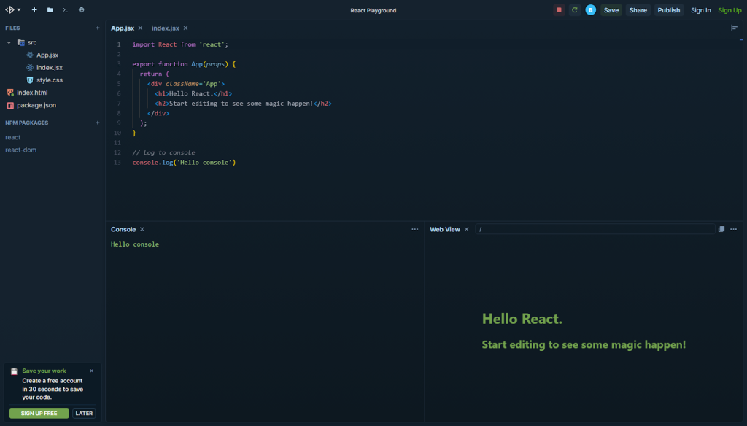Open the Web View options menu

tap(733, 228)
